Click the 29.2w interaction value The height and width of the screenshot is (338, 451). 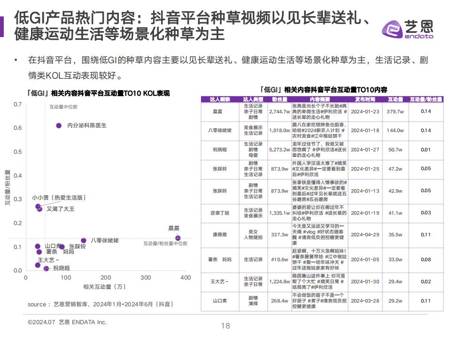[x=395, y=300]
